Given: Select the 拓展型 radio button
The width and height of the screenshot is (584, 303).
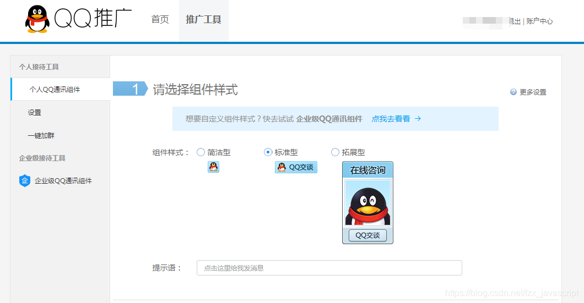Looking at the screenshot, I should (x=335, y=152).
